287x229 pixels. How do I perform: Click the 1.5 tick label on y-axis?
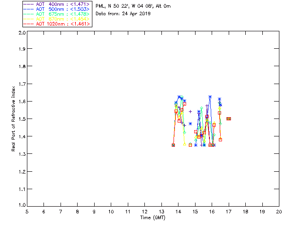pyautogui.click(x=22, y=119)
